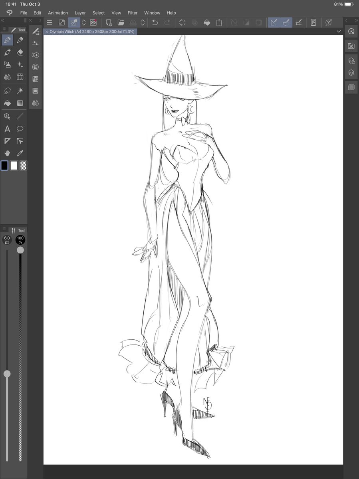Select the Operation object cube tool
This screenshot has height=479, width=359.
click(x=7, y=117)
